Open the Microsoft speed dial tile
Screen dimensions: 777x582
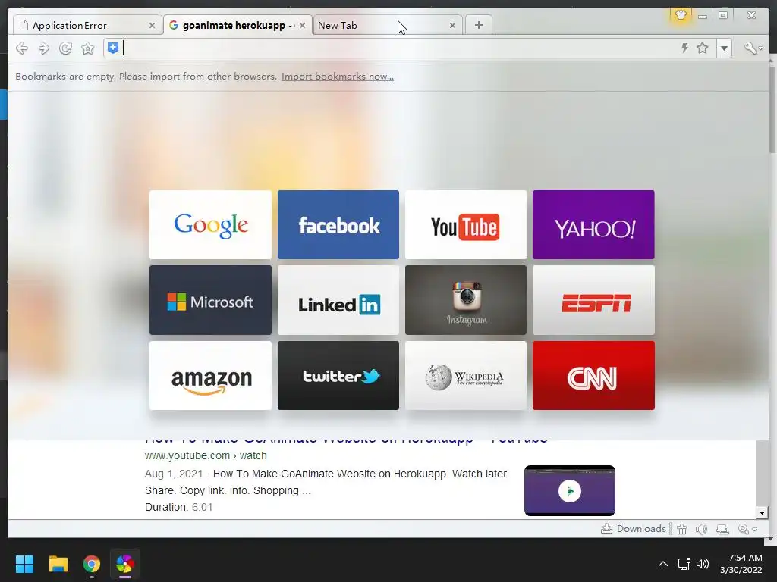[211, 300]
